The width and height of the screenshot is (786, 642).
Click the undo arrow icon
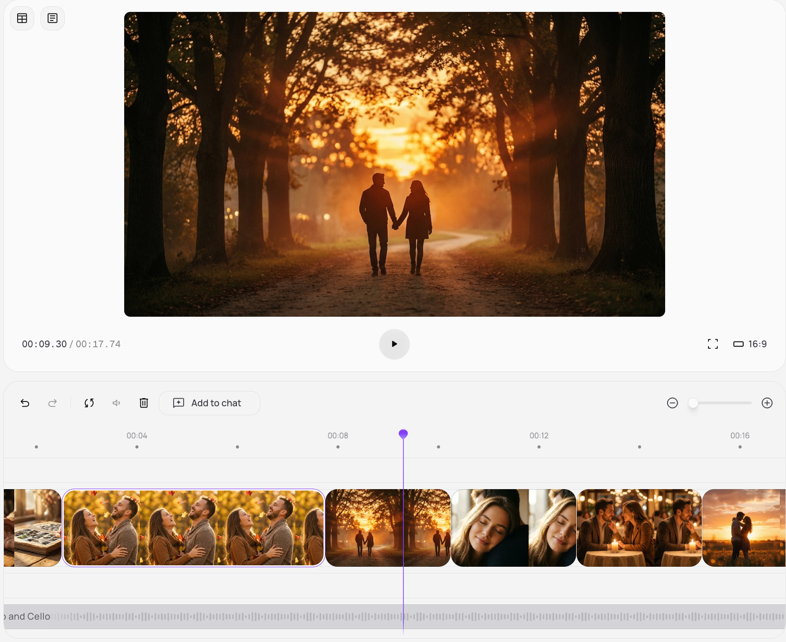tap(25, 403)
